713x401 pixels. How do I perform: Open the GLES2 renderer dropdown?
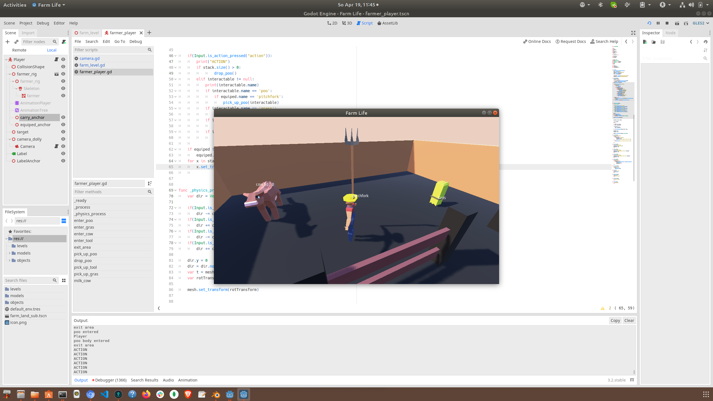tap(700, 23)
